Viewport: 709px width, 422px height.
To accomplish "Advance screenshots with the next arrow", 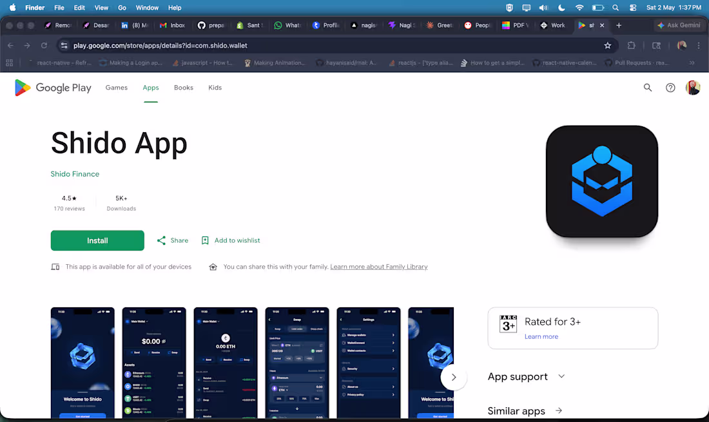I will (454, 378).
